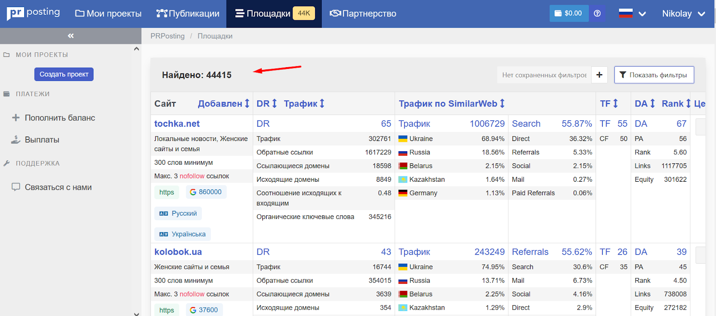Sort by Трафик column arrows
This screenshot has height=316, width=716.
(322, 103)
